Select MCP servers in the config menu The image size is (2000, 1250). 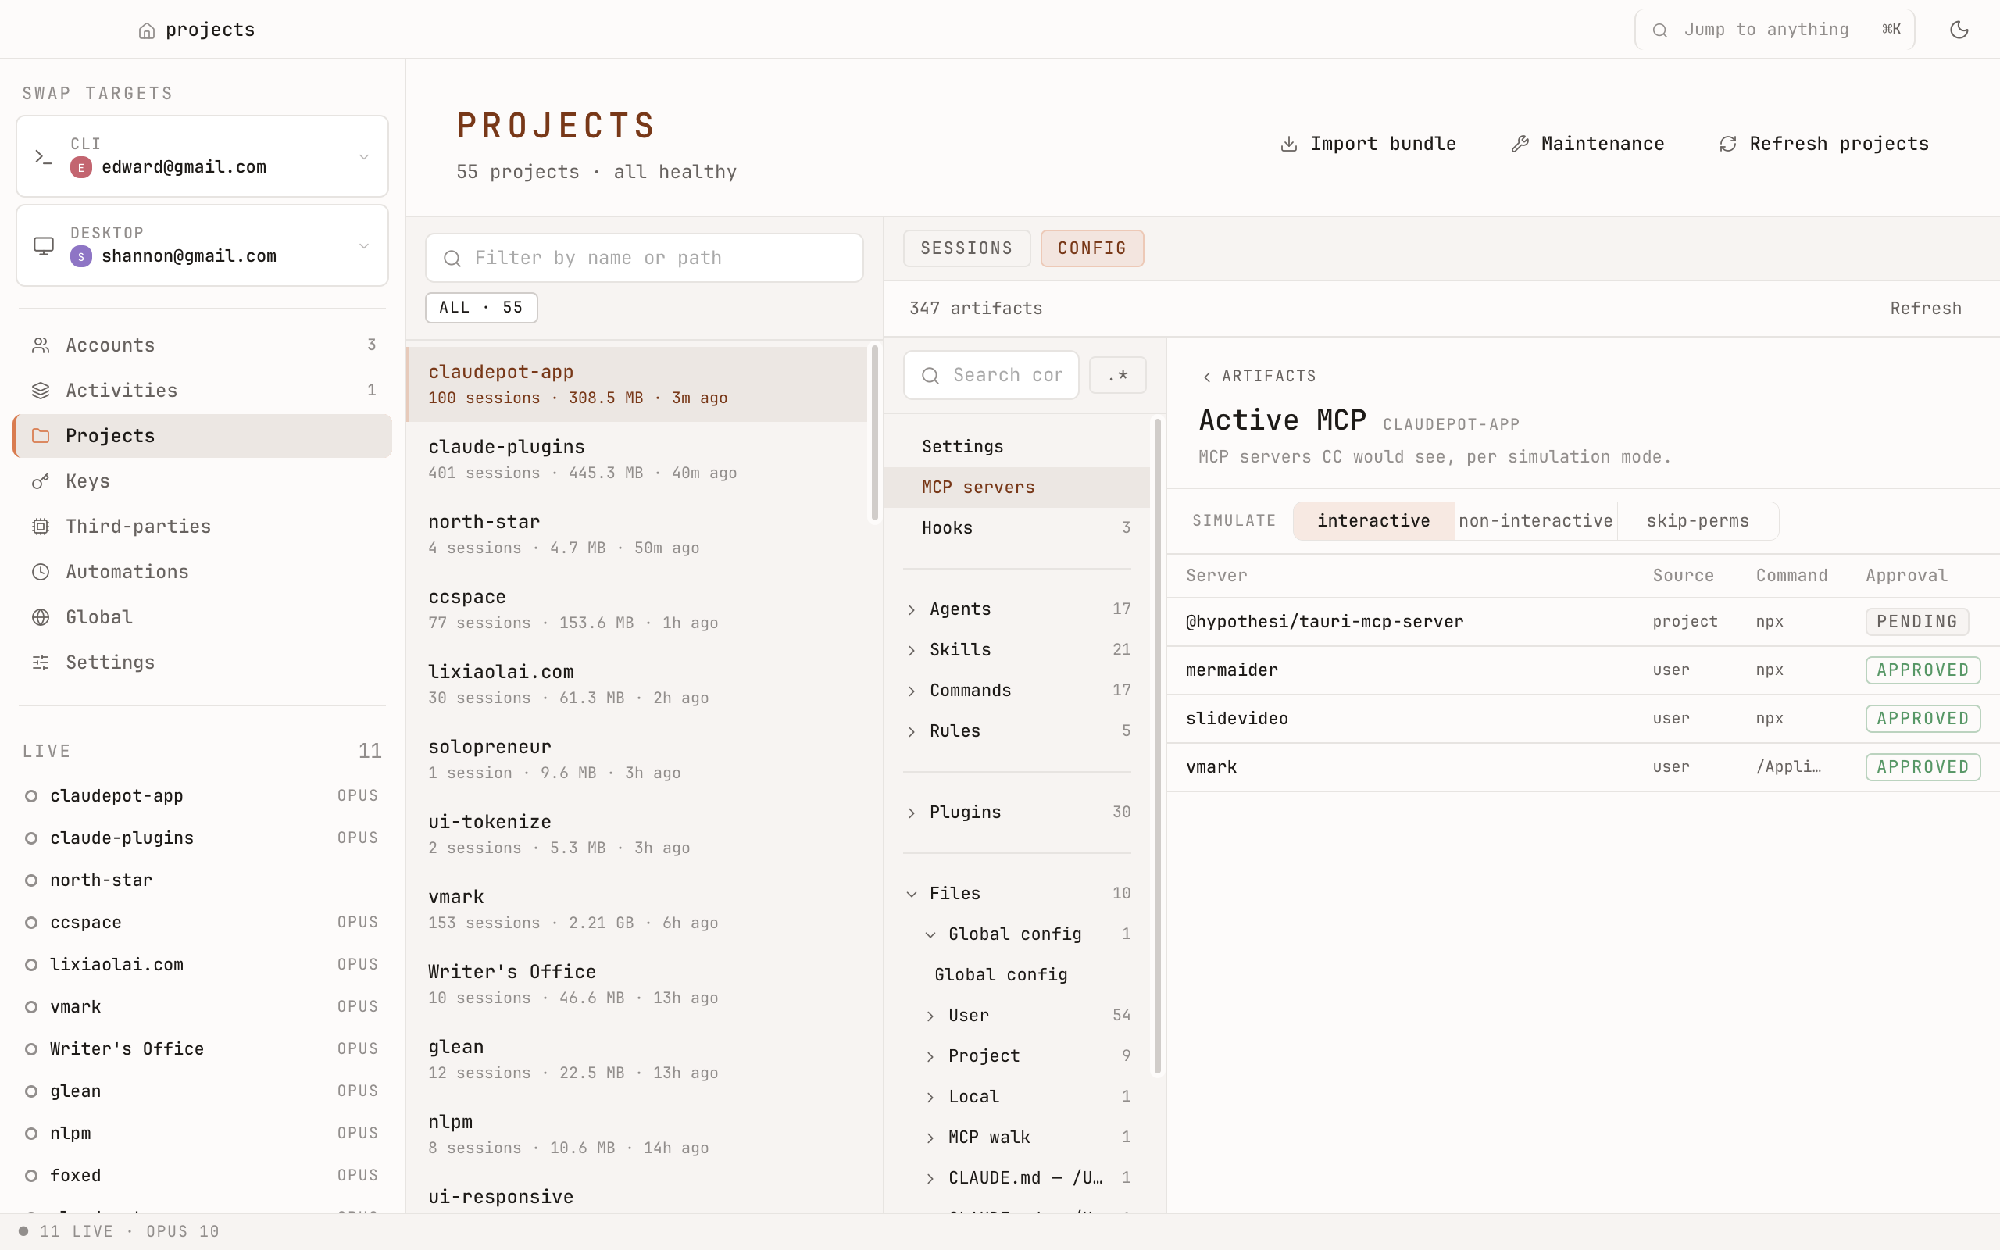point(977,487)
